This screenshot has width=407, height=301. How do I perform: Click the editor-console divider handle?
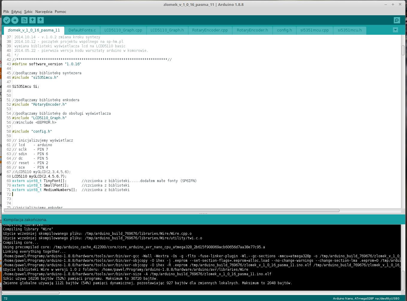pyautogui.click(x=203, y=214)
